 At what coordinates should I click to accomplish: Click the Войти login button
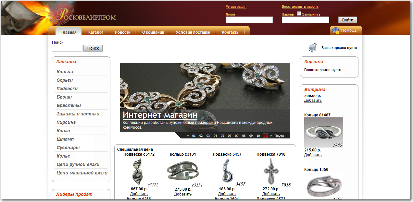click(348, 20)
